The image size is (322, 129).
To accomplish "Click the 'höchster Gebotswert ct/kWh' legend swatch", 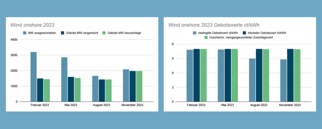I will click(x=244, y=33).
